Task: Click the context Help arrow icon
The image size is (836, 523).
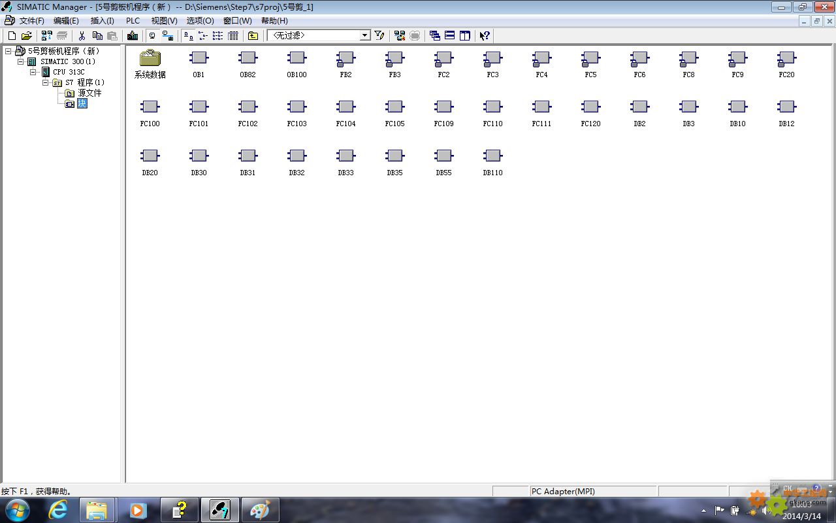Action: click(485, 36)
